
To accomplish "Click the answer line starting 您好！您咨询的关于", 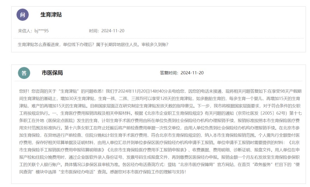I will tap(160, 91).
